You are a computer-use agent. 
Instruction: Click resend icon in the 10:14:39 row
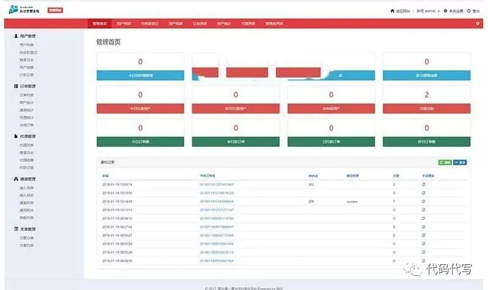[424, 201]
